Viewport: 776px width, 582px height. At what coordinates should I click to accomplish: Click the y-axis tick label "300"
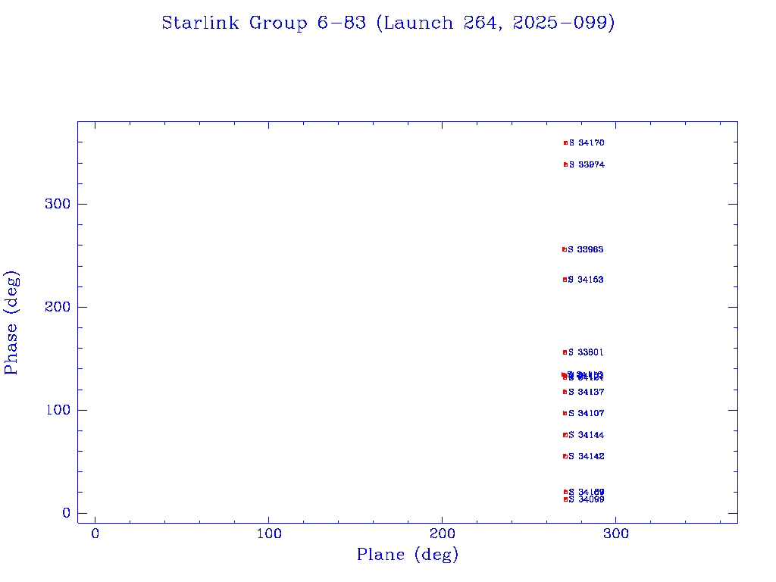pos(58,204)
